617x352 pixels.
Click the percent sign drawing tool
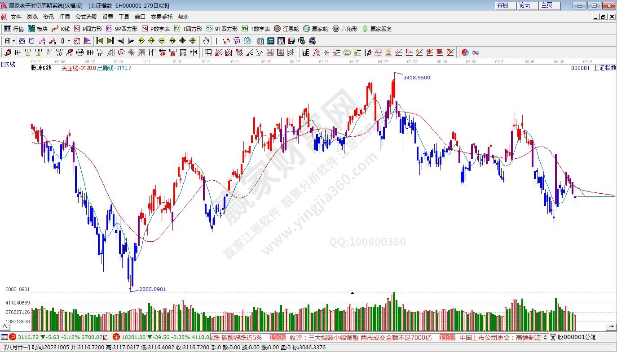tap(326, 52)
